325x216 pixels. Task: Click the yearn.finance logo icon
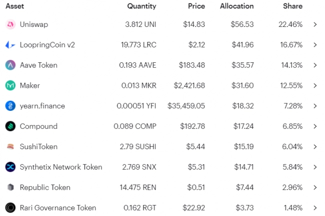10,106
